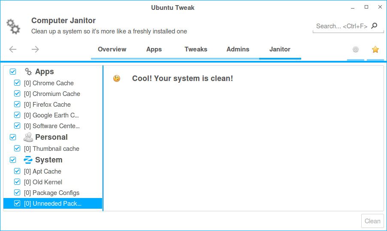This screenshot has height=231, width=387.
Task: Select '[0] Chromium Cache' row
Action: click(x=53, y=94)
